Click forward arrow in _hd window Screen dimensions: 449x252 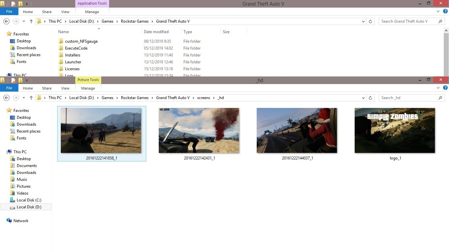click(15, 98)
